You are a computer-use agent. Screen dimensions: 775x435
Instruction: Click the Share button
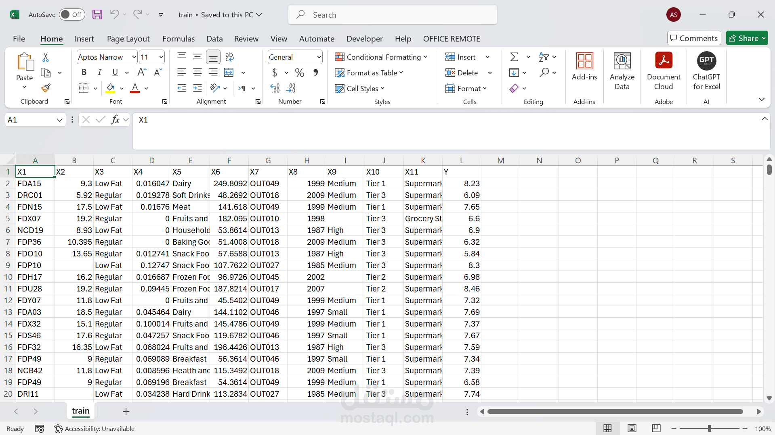point(746,38)
